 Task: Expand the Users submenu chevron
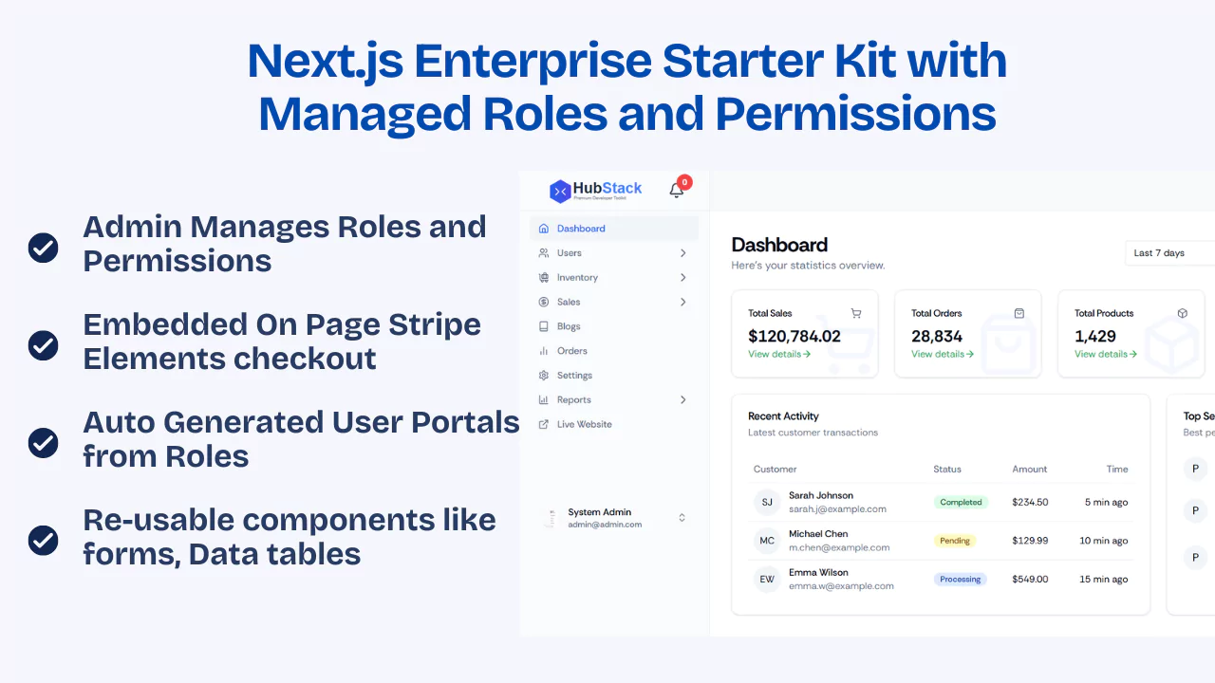tap(682, 252)
